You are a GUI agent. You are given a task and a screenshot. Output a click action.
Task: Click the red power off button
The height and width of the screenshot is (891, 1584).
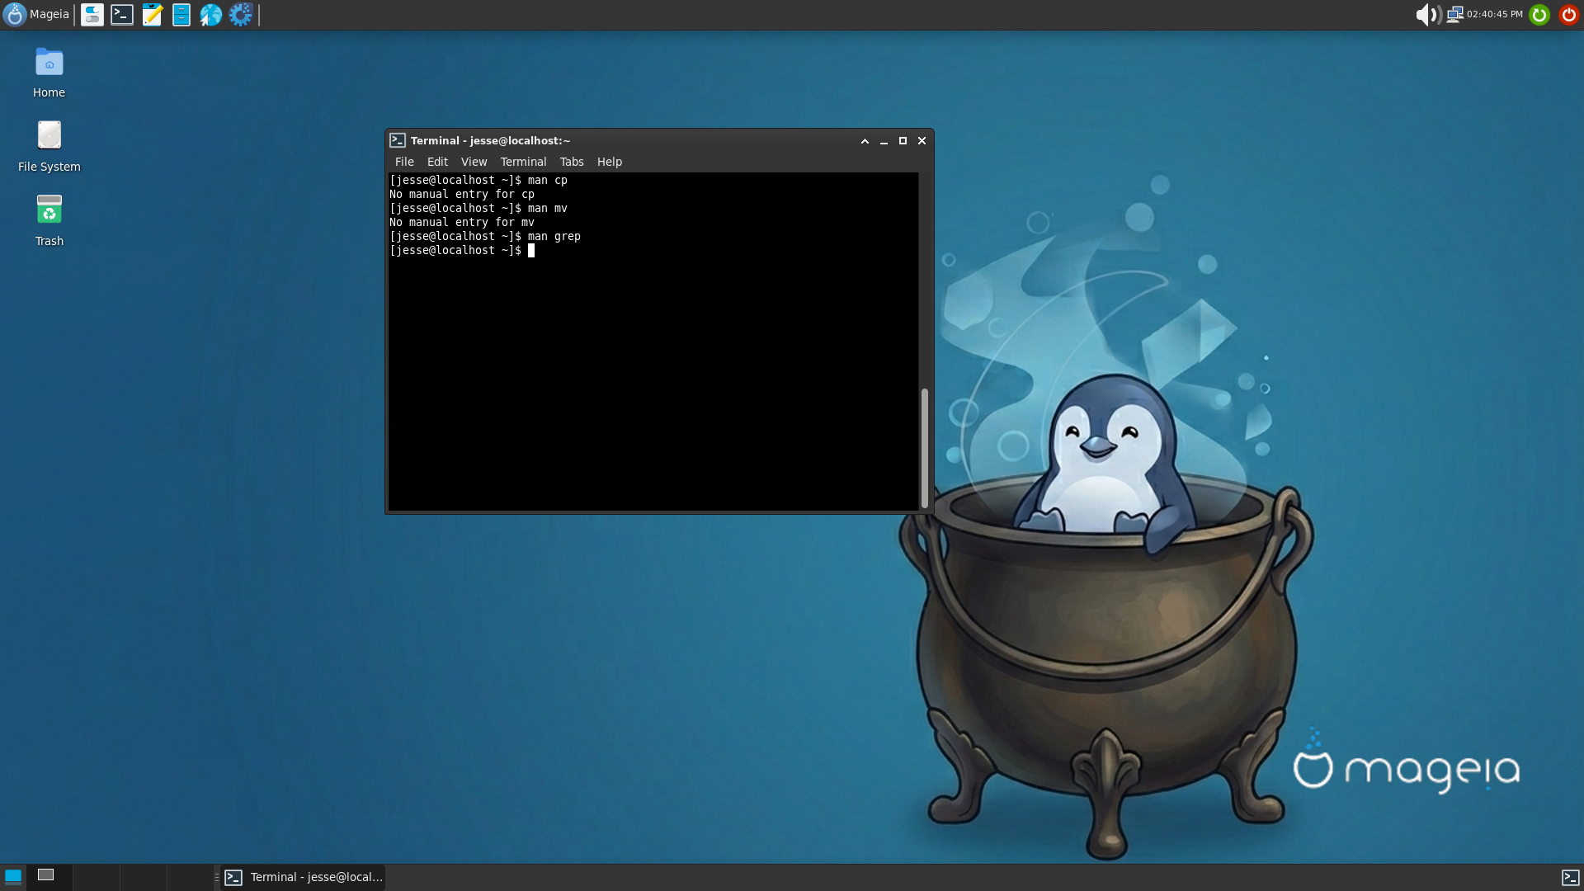(x=1568, y=14)
